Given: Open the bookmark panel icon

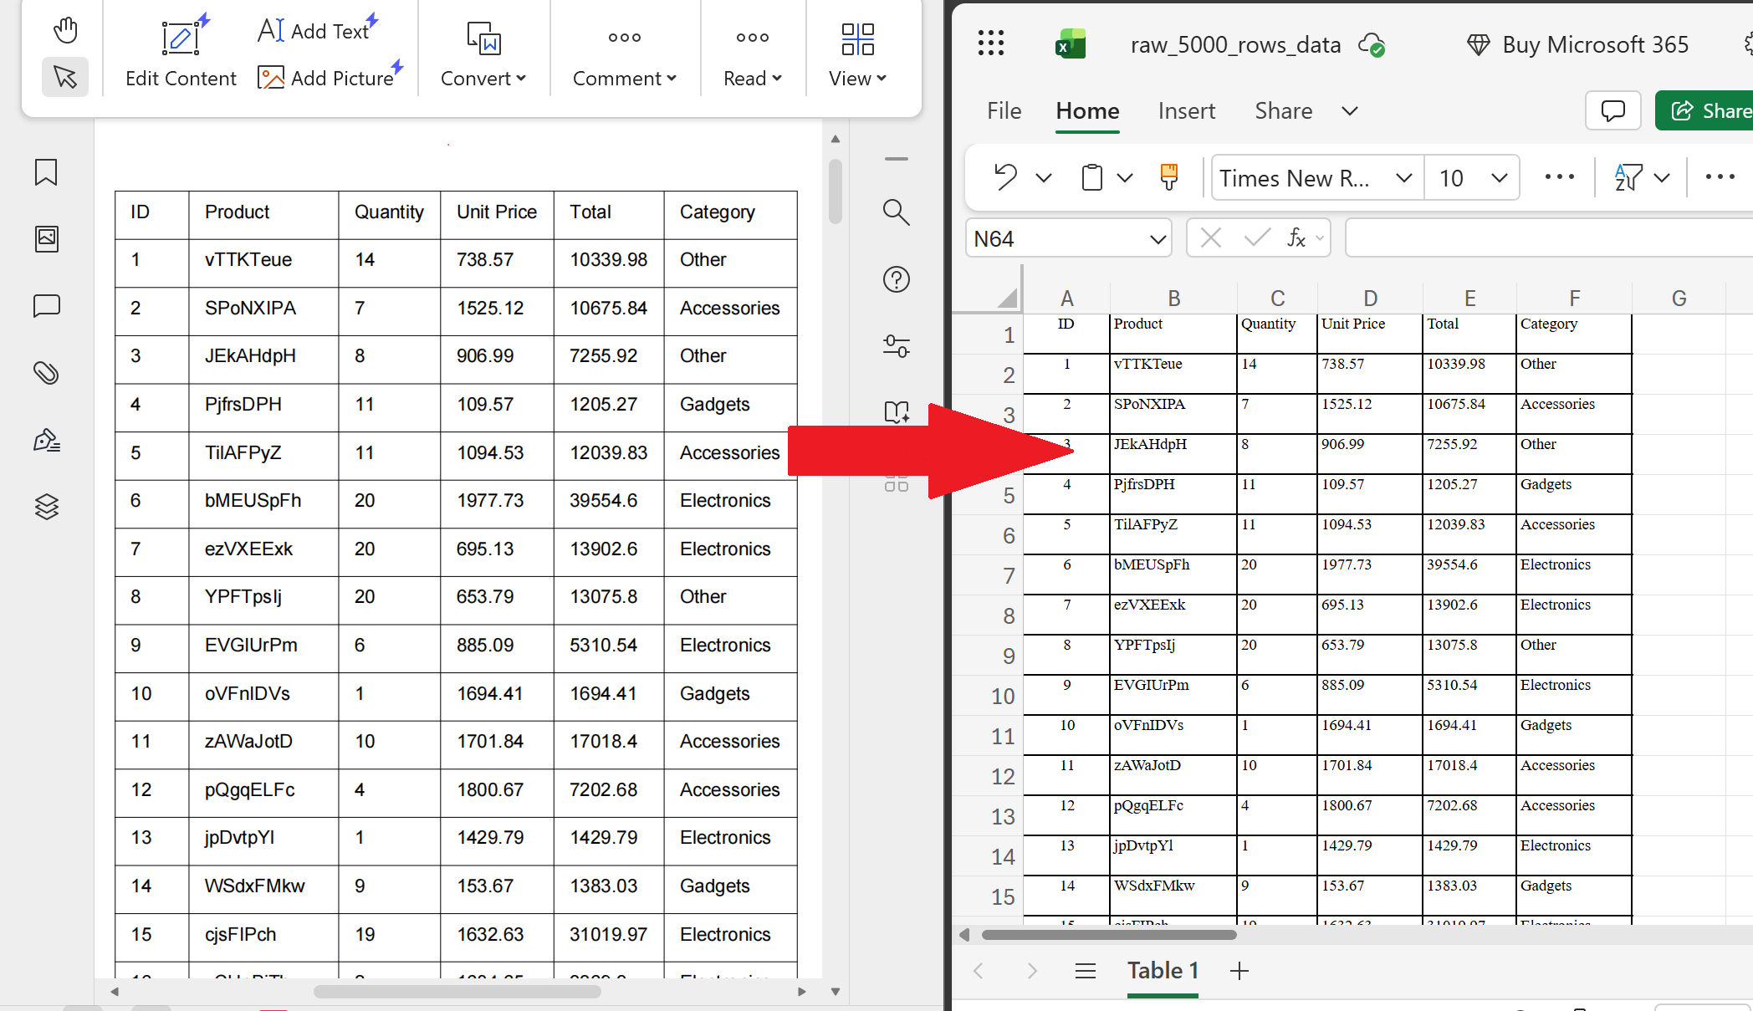Looking at the screenshot, I should tap(46, 172).
